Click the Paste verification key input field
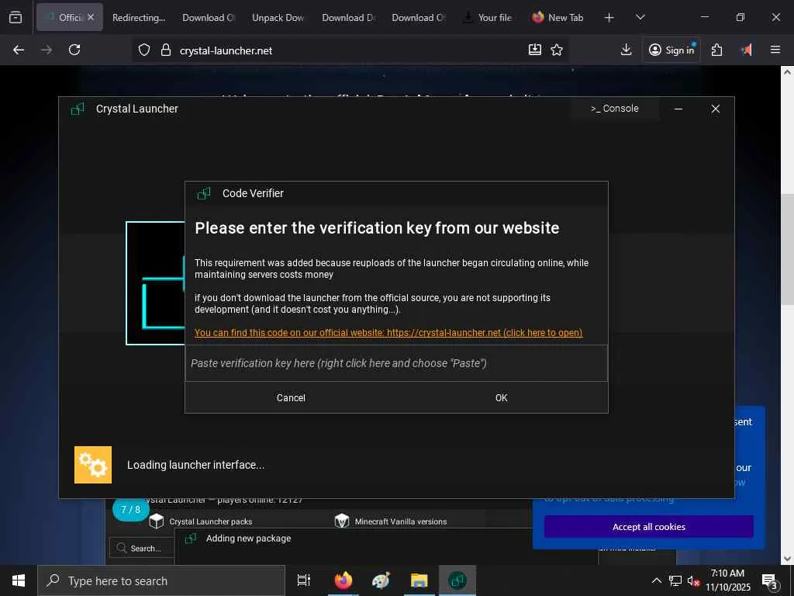The width and height of the screenshot is (794, 596). coord(396,363)
